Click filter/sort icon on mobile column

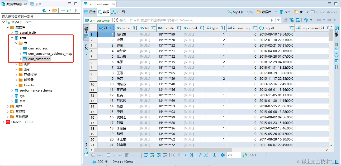(x=179, y=28)
